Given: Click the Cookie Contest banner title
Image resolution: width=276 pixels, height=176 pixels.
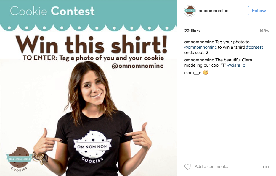Looking at the screenshot, I should (x=52, y=11).
